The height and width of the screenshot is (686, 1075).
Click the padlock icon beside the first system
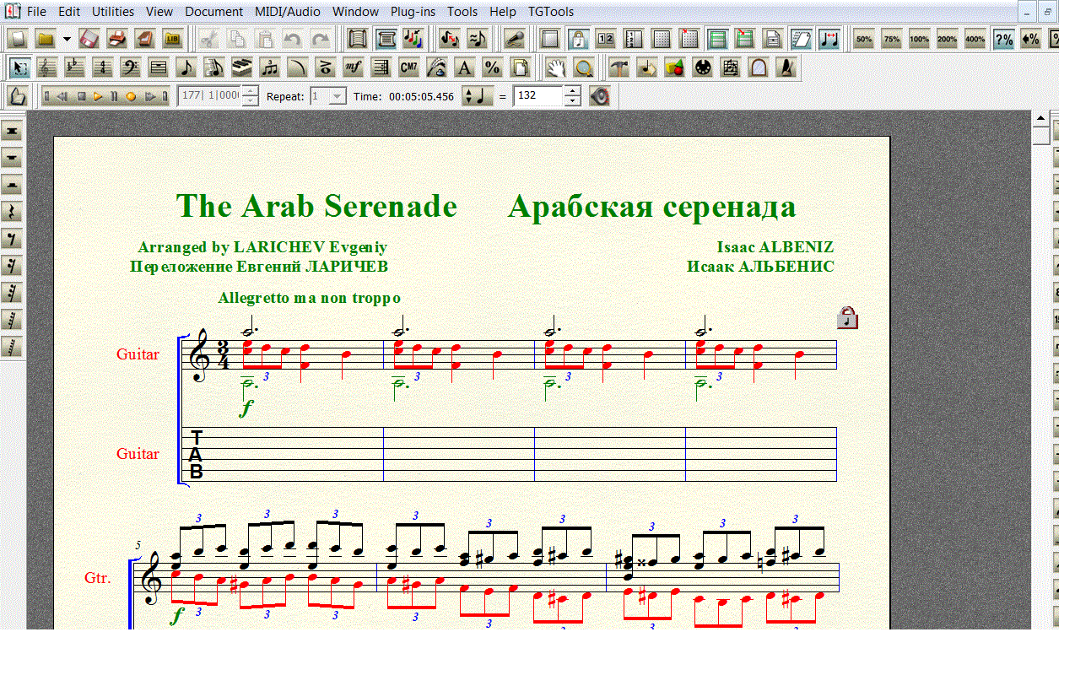pos(847,317)
